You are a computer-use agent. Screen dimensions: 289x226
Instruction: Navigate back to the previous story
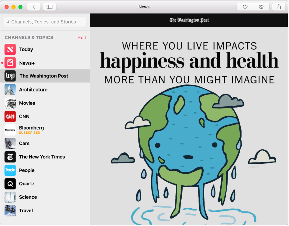pyautogui.click(x=34, y=7)
